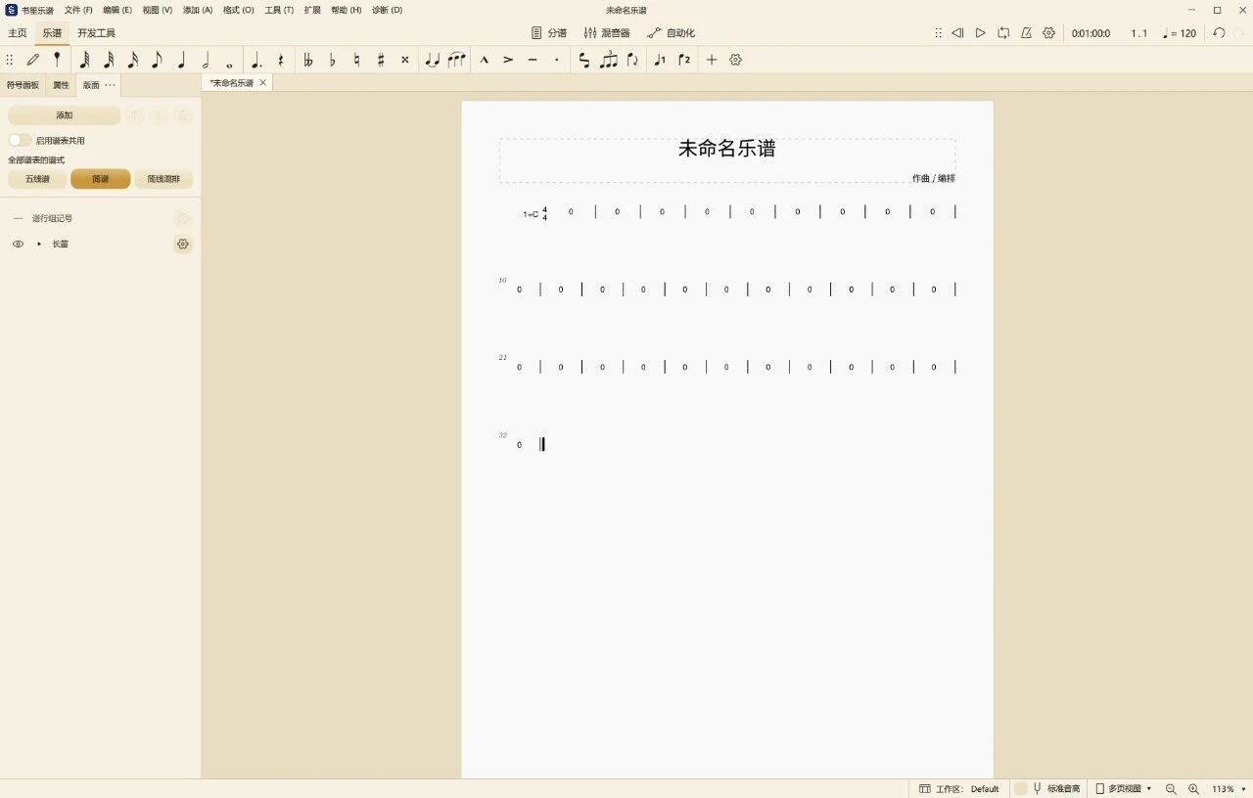Add the accent articulation
Viewport: 1253px width, 798px height.
coord(508,60)
